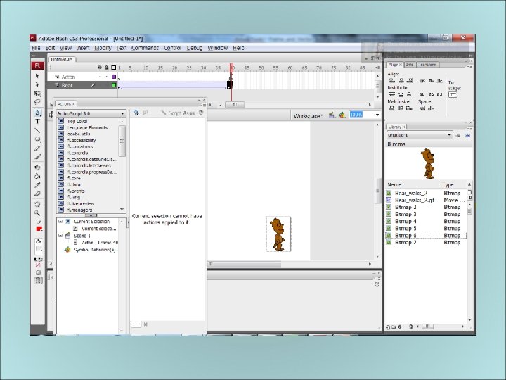Sort library by Type column header

pyautogui.click(x=453, y=185)
